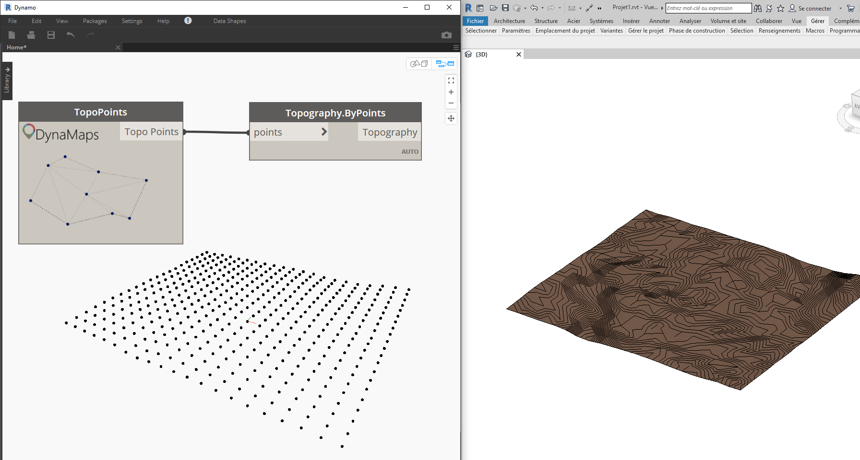Click the Revit binoculars search icon
This screenshot has width=860, height=460.
(758, 8)
